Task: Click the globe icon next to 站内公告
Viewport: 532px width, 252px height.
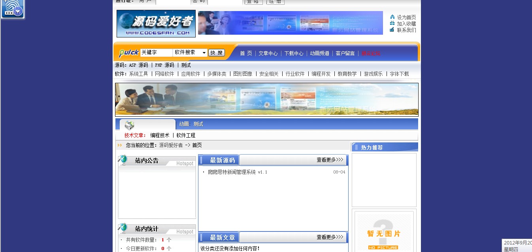Action: 123,160
